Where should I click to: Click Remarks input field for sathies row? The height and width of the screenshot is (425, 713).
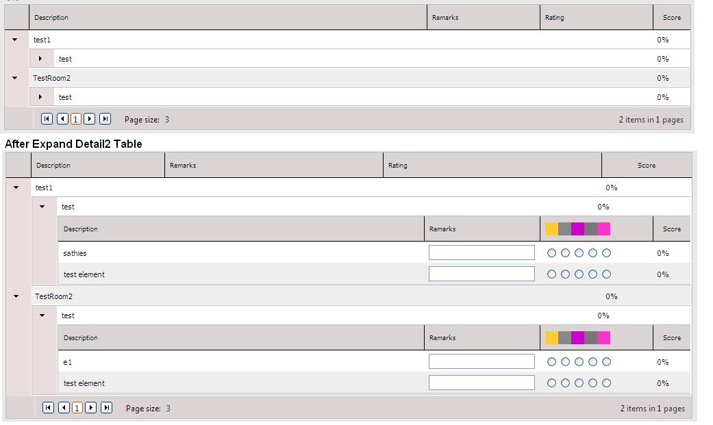pos(481,253)
